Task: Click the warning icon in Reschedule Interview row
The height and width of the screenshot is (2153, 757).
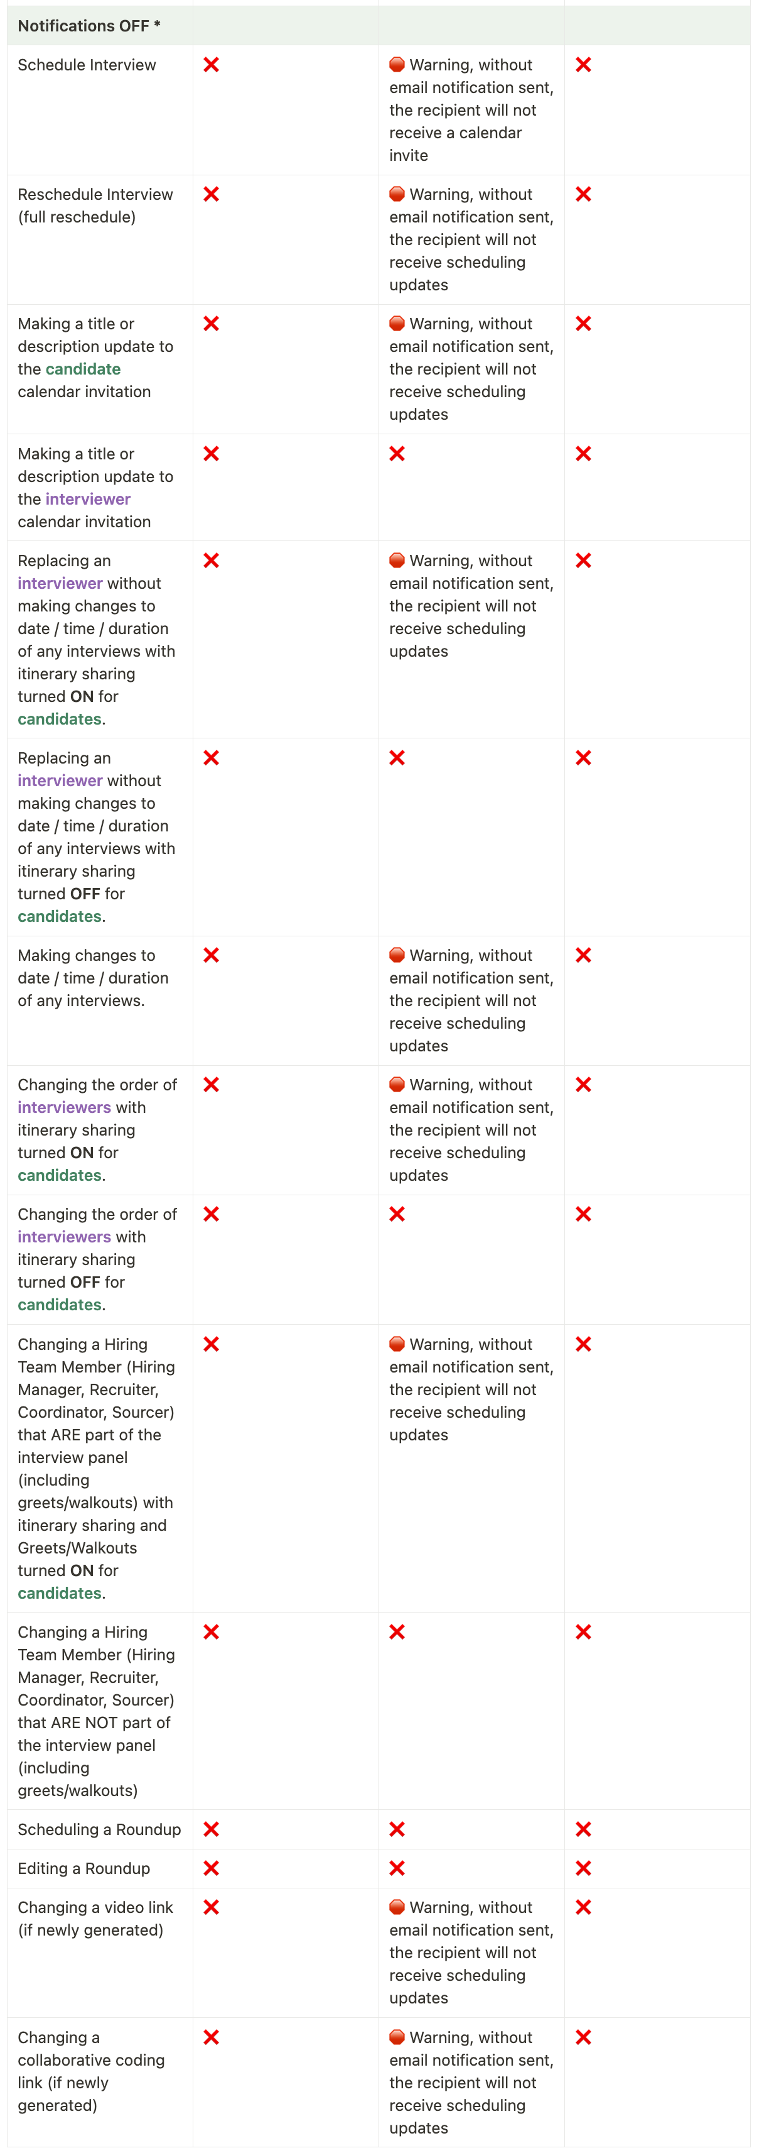Action: [x=397, y=194]
